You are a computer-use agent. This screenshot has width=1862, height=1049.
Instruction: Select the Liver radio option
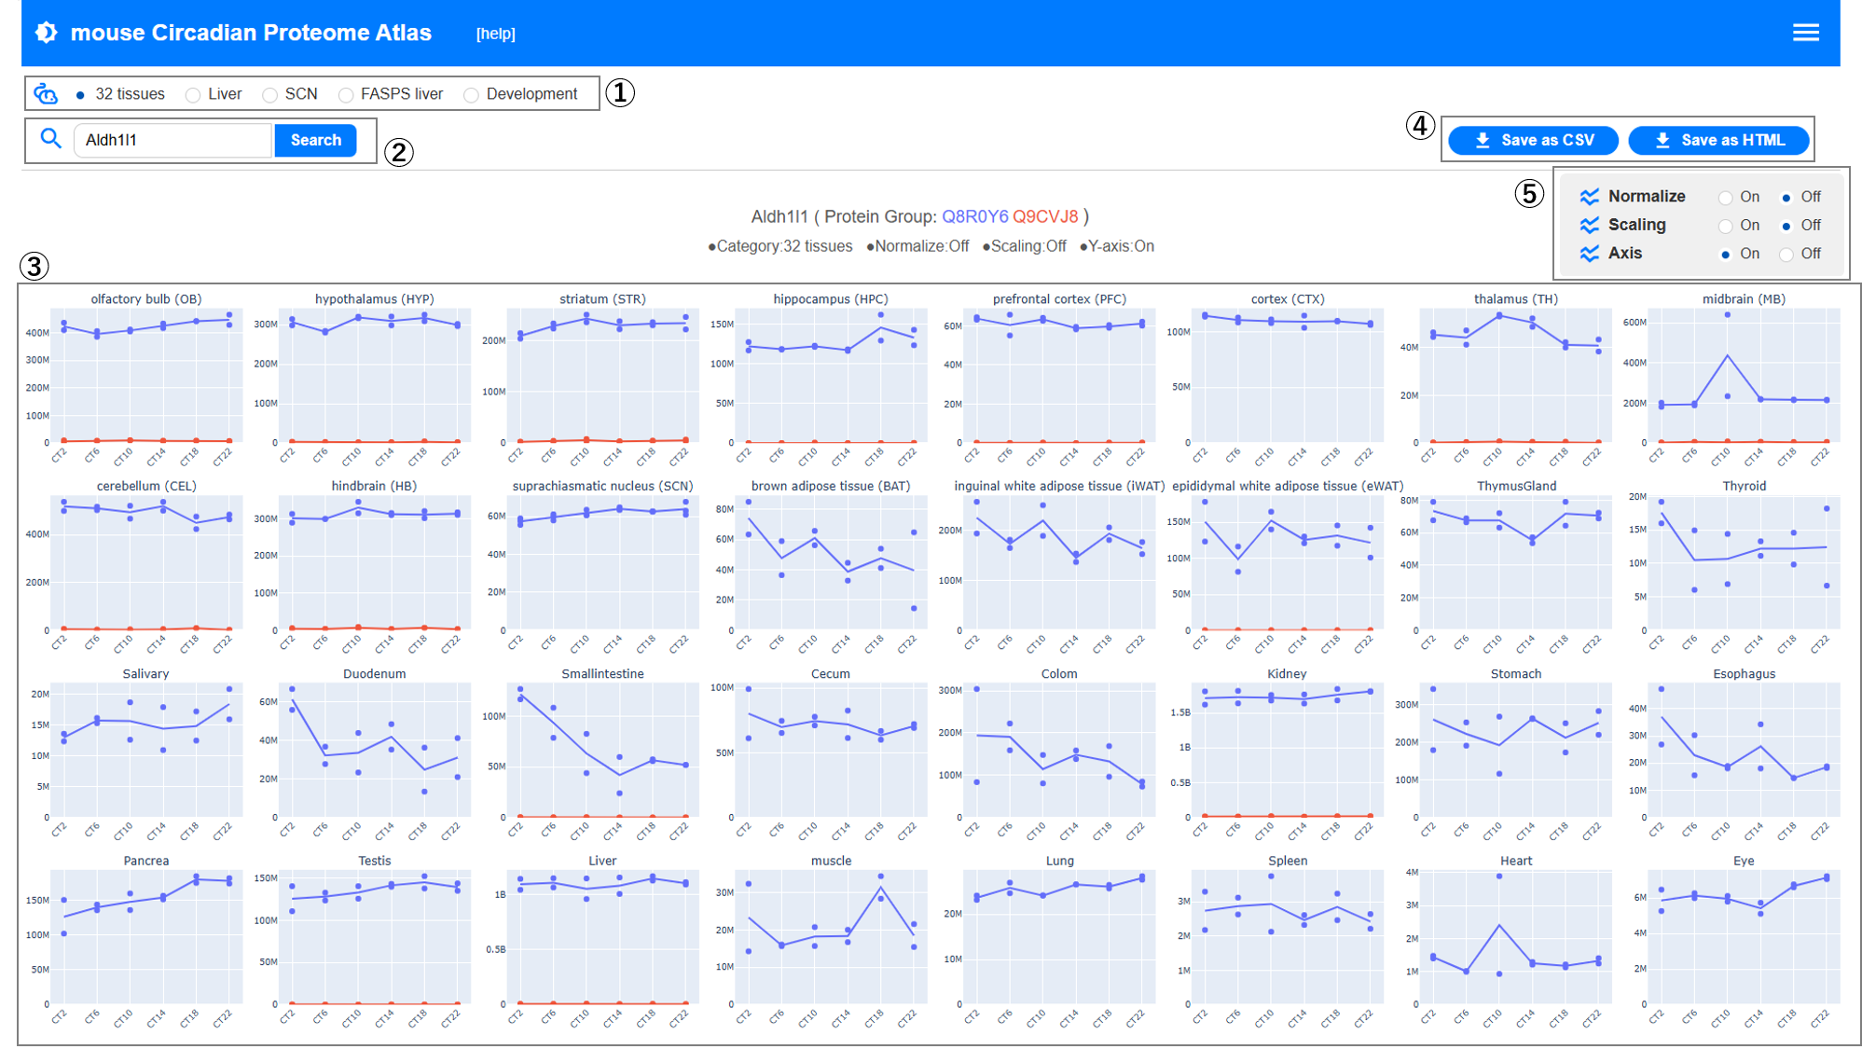click(x=193, y=95)
